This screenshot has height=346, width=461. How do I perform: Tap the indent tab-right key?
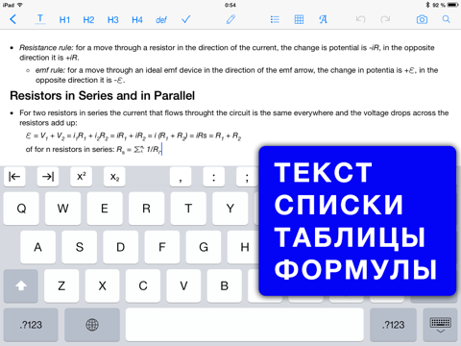coord(48,176)
